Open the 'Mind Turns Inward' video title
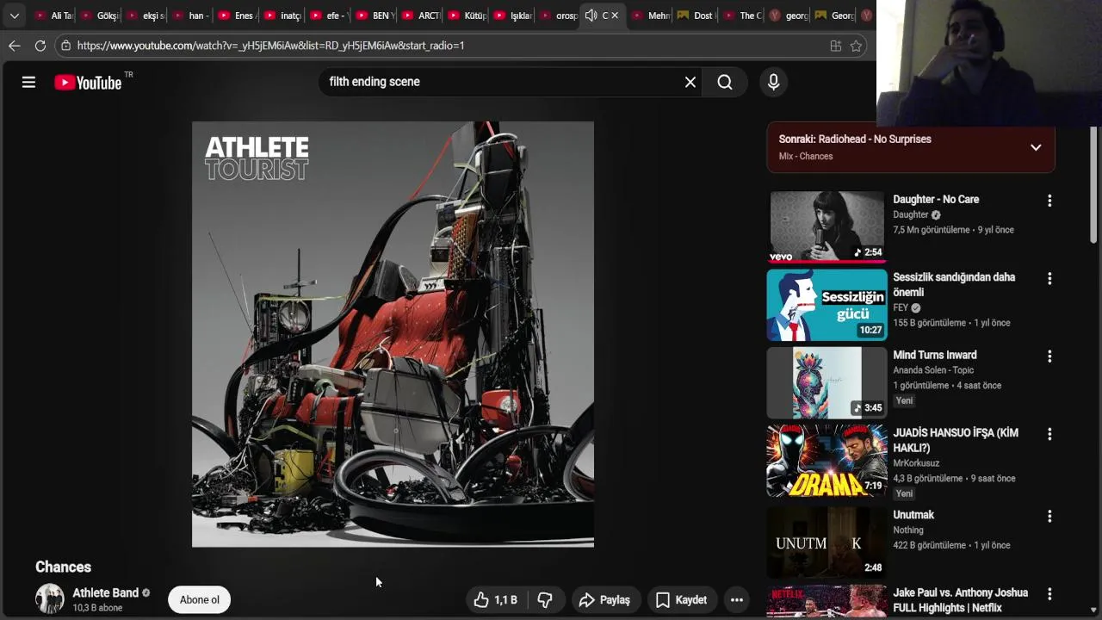 pos(934,355)
